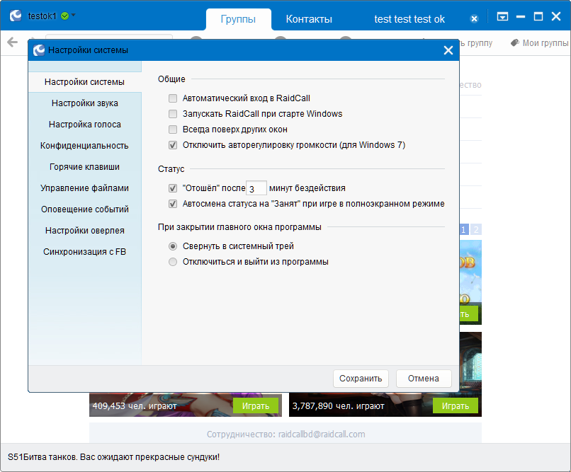Select Настройки системы in the sidebar
The width and height of the screenshot is (571, 472).
tap(84, 82)
